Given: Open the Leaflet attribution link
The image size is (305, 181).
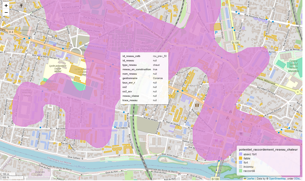Looking at the screenshot, I should coord(251,179).
